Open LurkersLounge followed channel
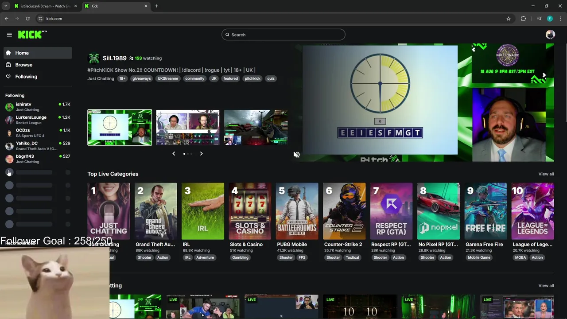This screenshot has height=319, width=567. coord(38,120)
